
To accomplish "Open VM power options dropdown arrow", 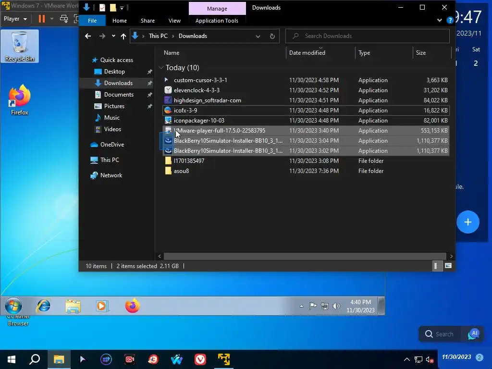I will click(52, 19).
